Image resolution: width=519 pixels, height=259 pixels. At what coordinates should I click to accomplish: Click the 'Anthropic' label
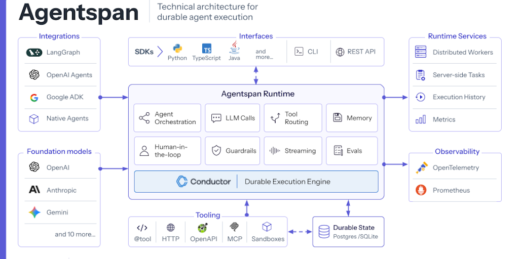(61, 190)
